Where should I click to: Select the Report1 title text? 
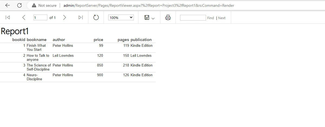coord(15,31)
